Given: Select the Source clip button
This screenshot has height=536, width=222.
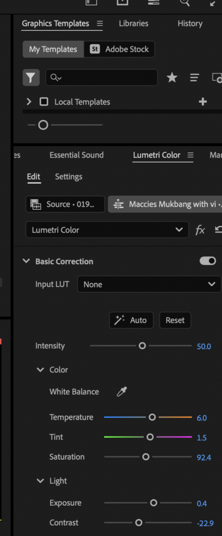Looking at the screenshot, I should tap(65, 205).
